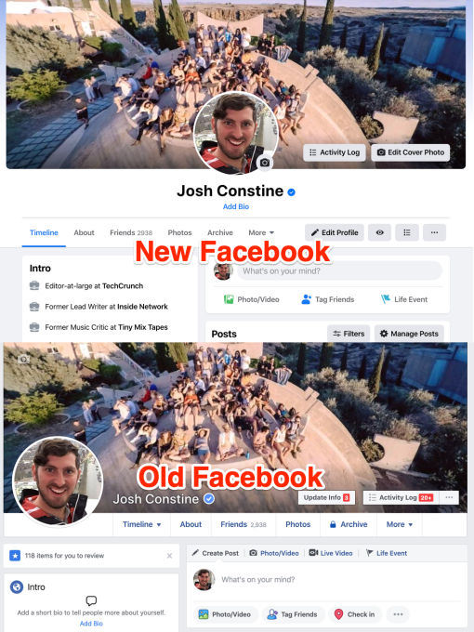The width and height of the screenshot is (474, 632).
Task: Start a Live Video in the old composer
Action: pos(331,553)
